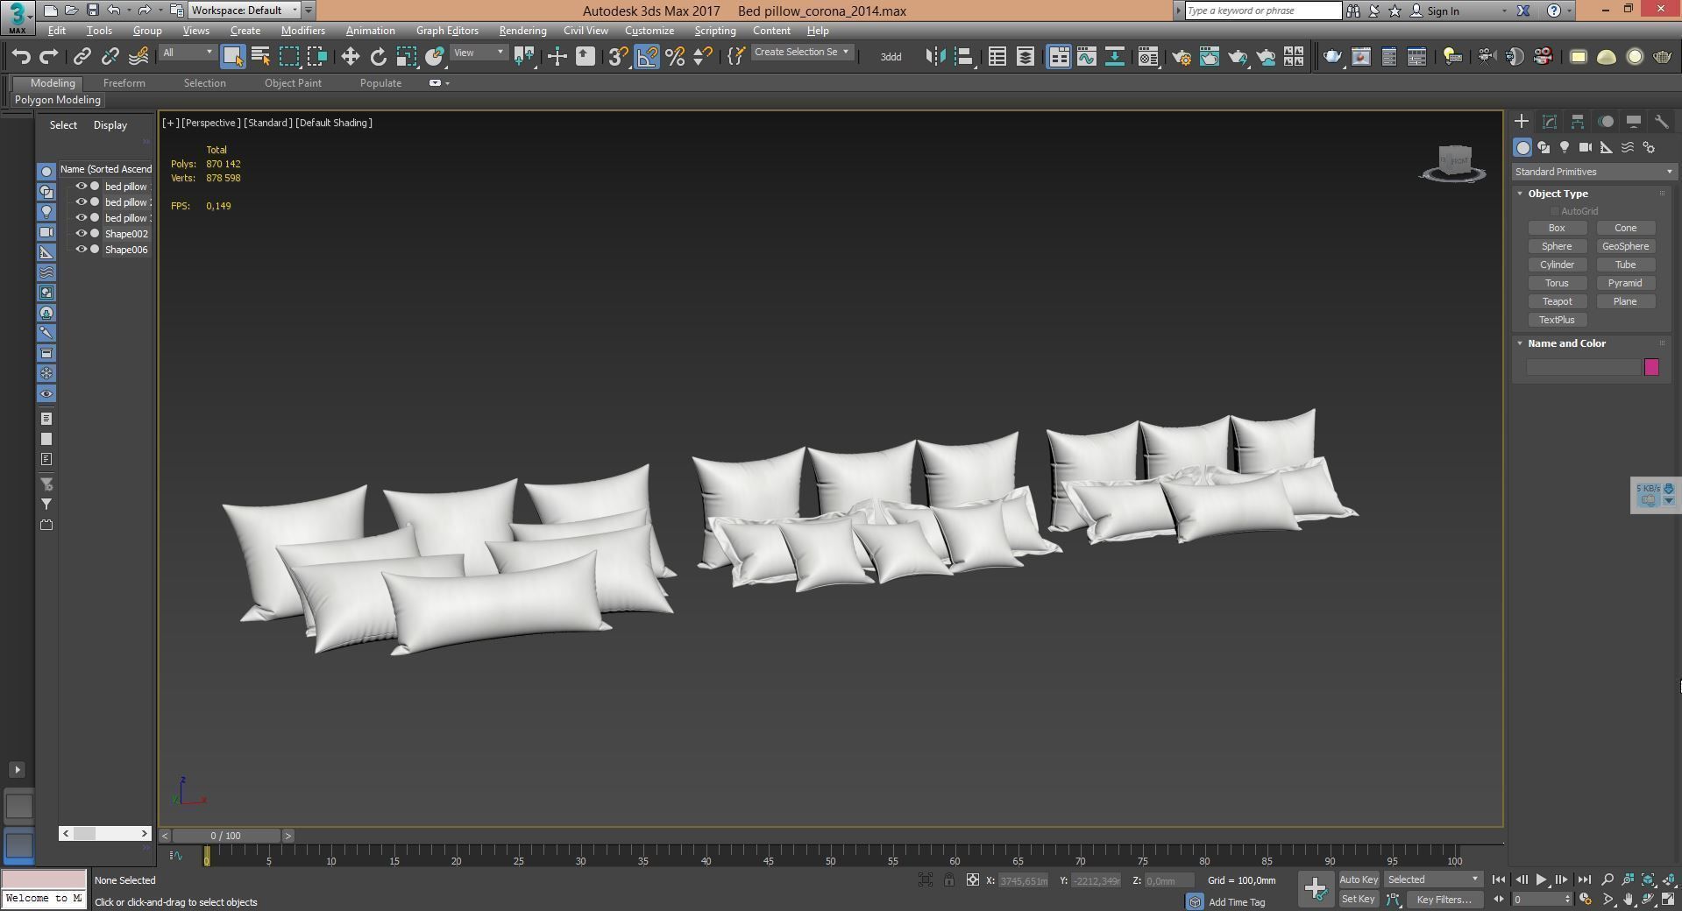Collapse the Object Type rollout
This screenshot has height=911, width=1682.
[1520, 194]
